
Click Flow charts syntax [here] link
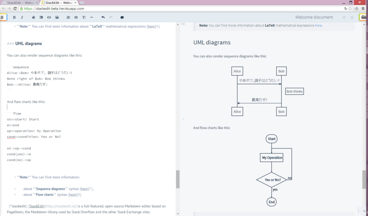point(73,195)
